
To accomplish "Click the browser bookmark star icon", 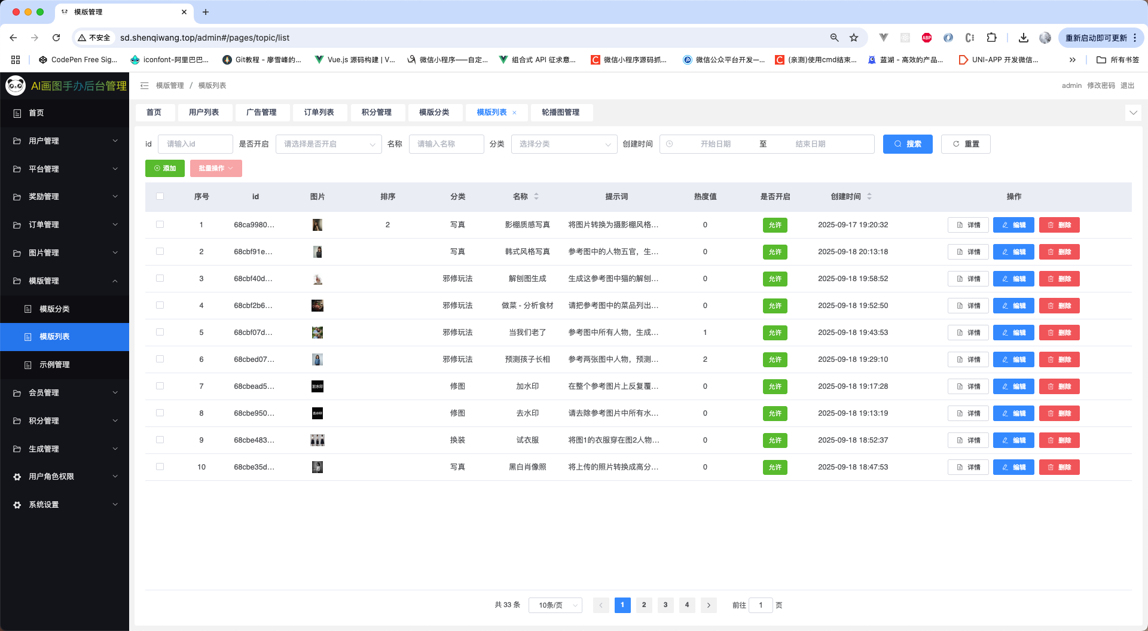I will pos(854,38).
